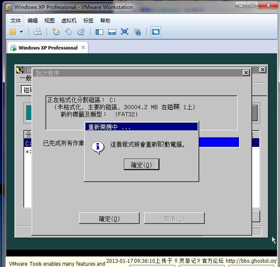Close the Windows XP Professional tab
Screen dimensions: 280x267
pyautogui.click(x=83, y=47)
